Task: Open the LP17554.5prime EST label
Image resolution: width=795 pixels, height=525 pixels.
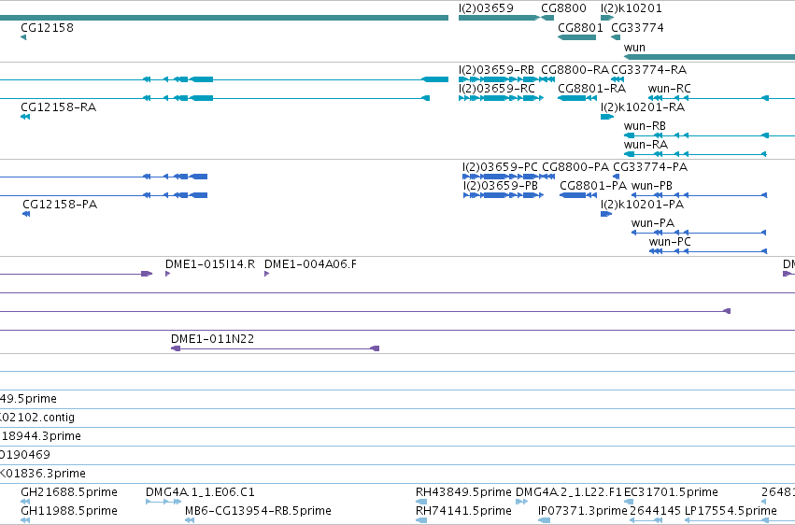Action: pyautogui.click(x=731, y=511)
